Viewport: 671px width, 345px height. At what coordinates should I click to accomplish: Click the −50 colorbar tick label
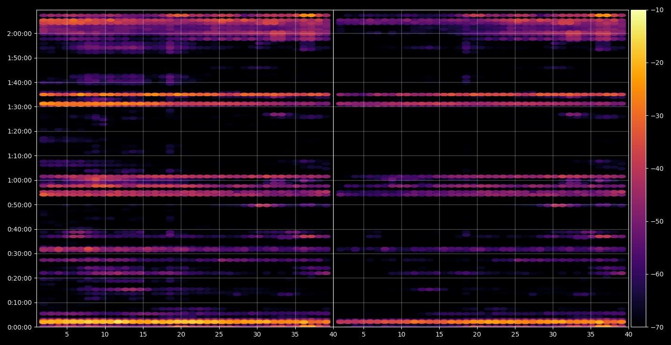657,221
